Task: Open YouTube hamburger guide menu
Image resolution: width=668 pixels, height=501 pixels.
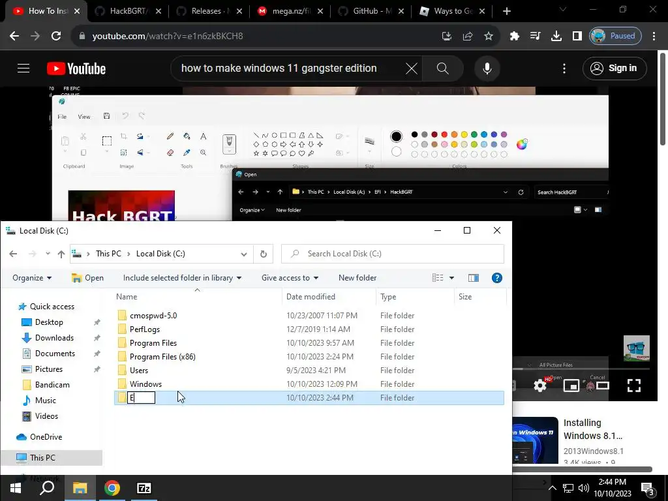Action: pos(23,68)
